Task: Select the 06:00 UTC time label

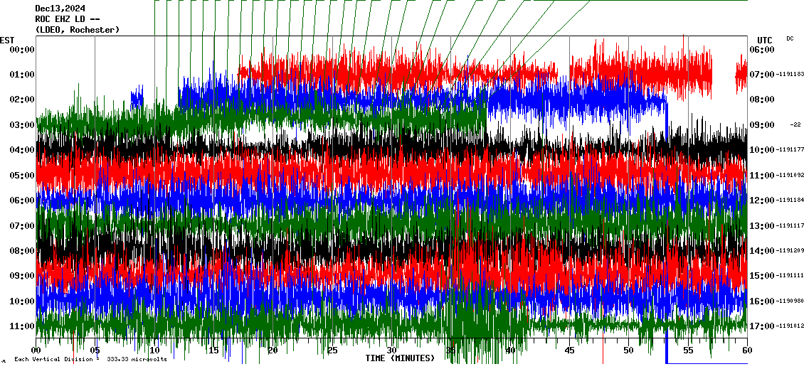Action: tap(762, 50)
